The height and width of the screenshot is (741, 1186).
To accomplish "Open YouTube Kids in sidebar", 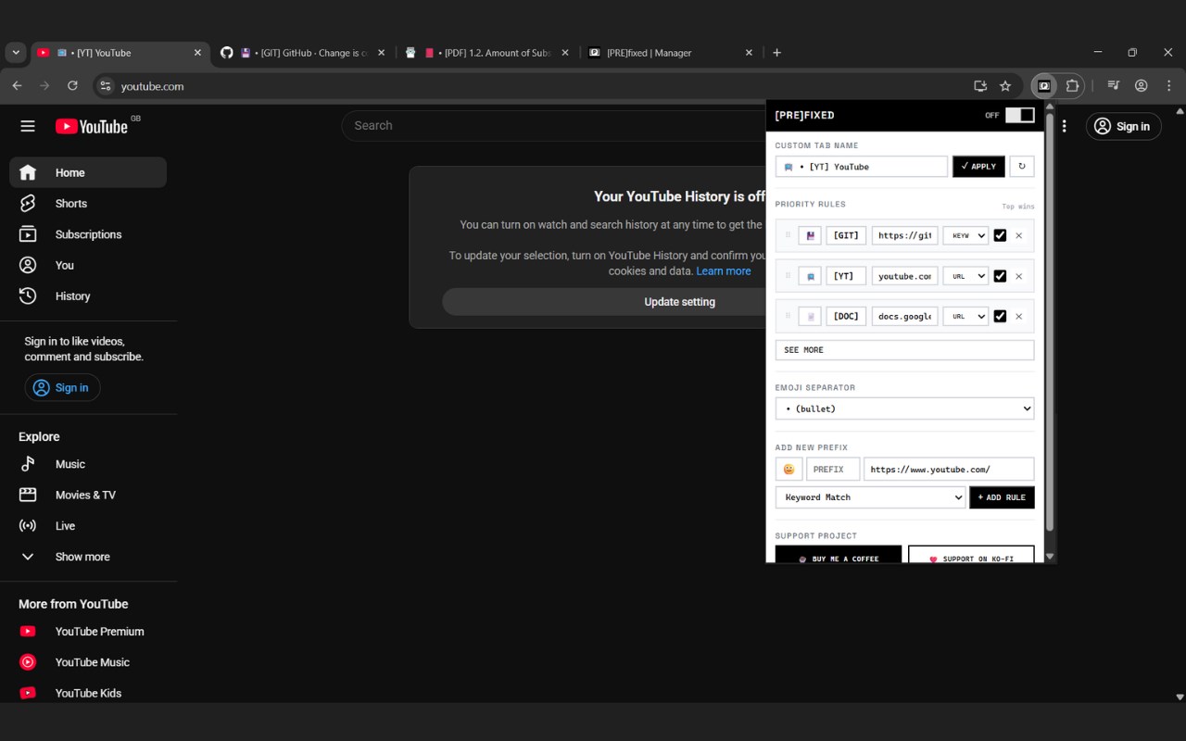I will coord(88,693).
